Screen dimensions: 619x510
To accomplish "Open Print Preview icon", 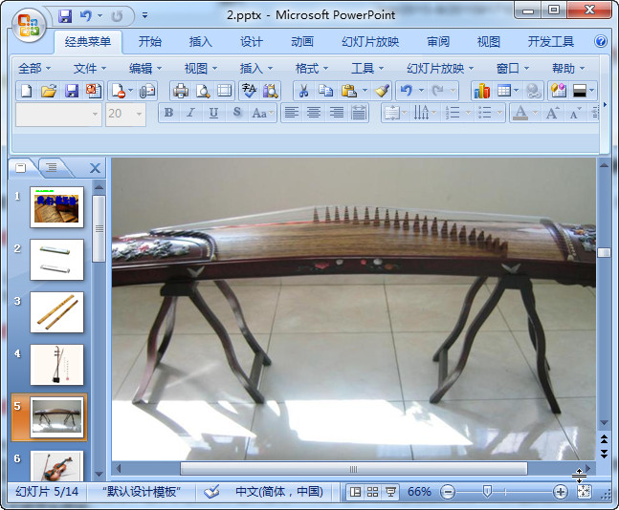I will (203, 92).
